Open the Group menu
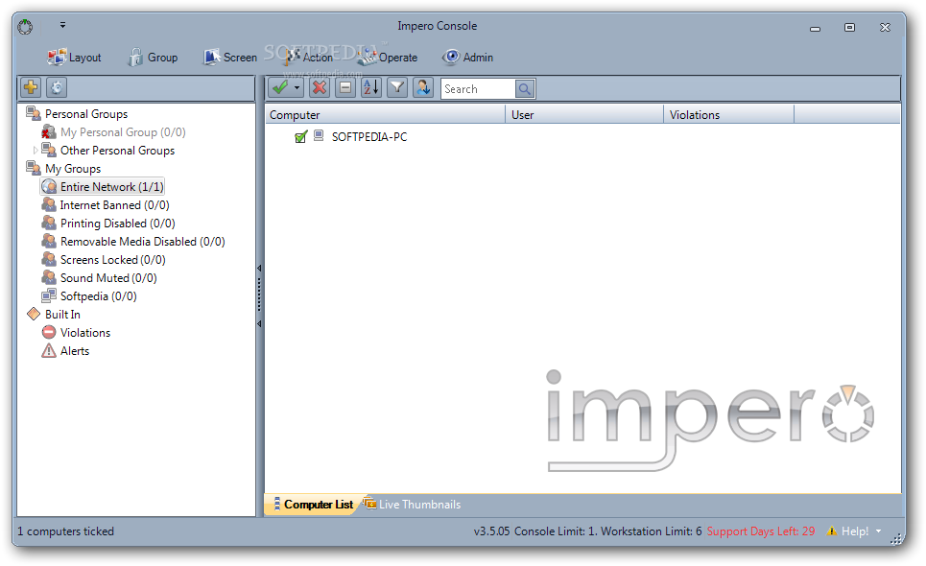Viewport: 926px width, 566px height. pyautogui.click(x=153, y=58)
